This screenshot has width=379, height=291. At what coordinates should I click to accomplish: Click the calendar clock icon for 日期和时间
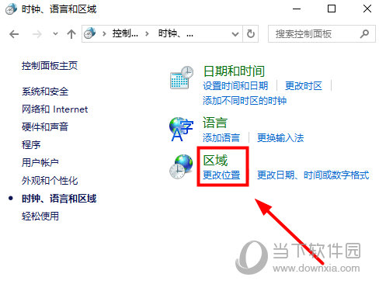182,78
